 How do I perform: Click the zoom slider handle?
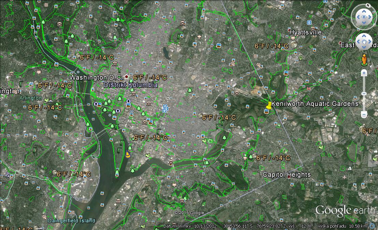(364, 94)
